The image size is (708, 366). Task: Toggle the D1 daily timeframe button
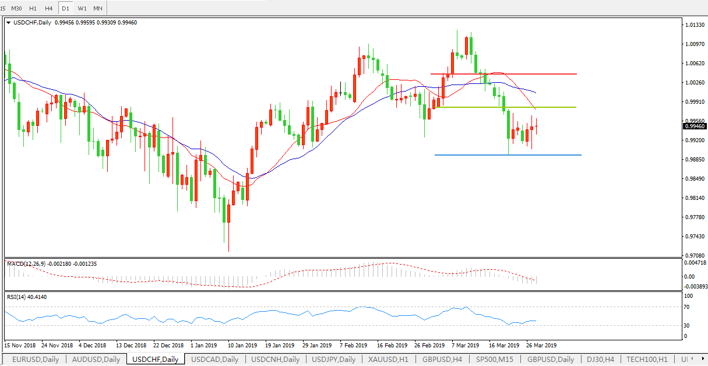(66, 8)
